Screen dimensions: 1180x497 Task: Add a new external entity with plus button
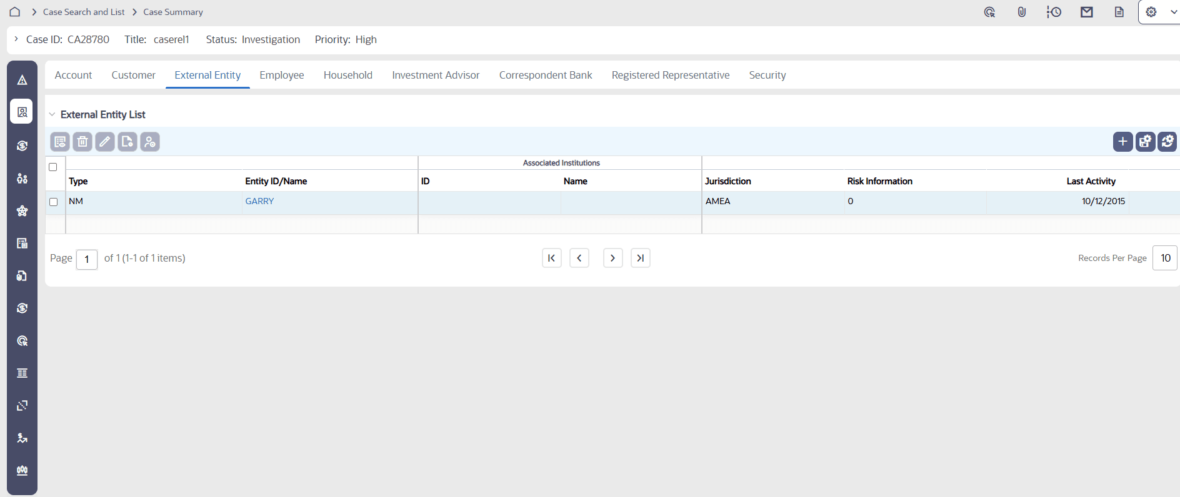click(x=1123, y=142)
